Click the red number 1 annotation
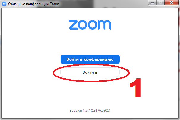This screenshot has height=120, width=180. coord(135,87)
